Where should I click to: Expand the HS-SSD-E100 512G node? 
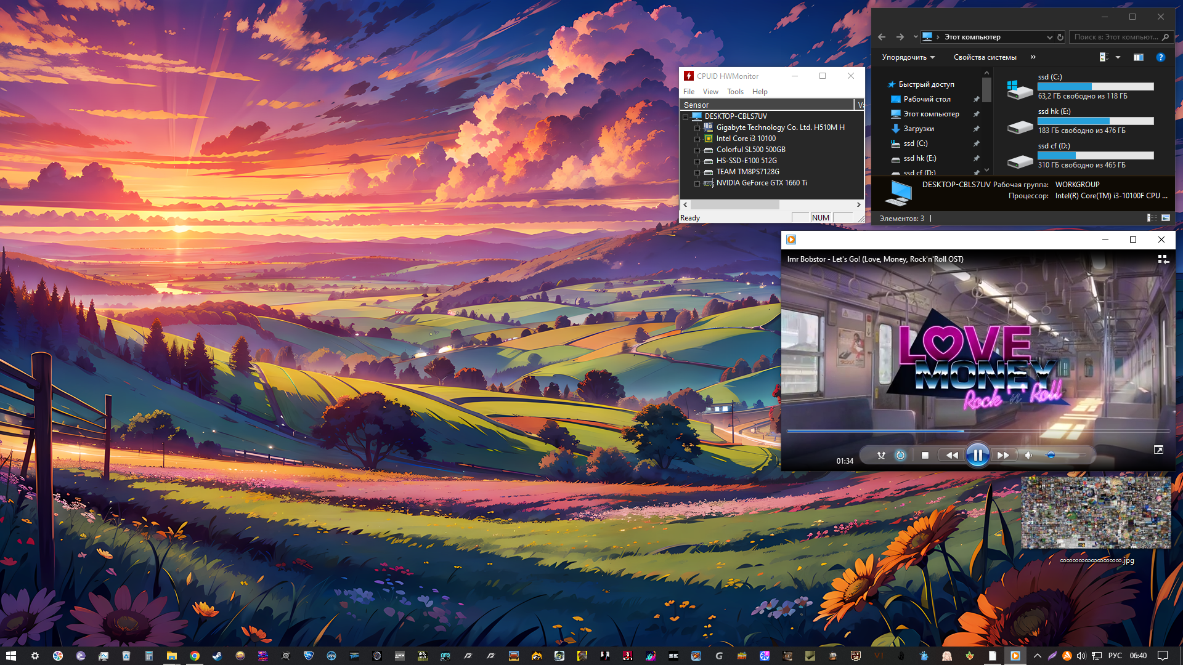coord(697,161)
